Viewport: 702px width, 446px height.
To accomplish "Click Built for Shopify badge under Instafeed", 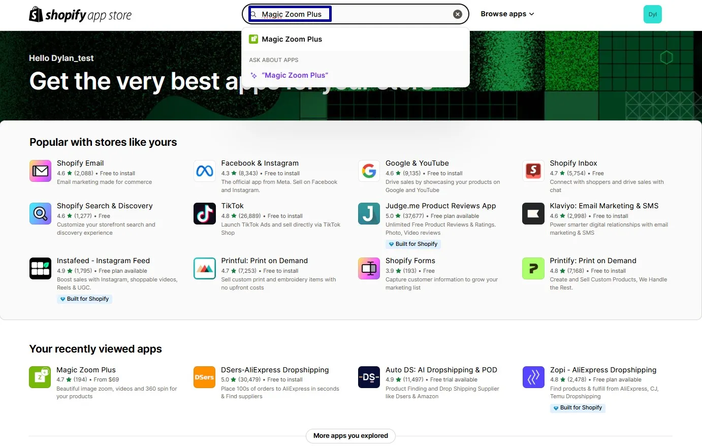I will 84,299.
